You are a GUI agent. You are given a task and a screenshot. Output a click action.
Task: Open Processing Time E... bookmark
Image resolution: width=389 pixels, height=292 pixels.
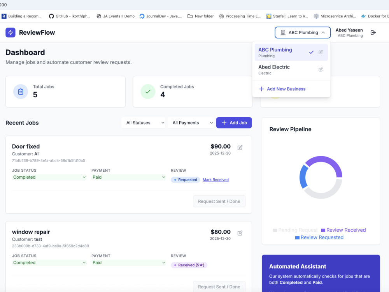(x=240, y=16)
